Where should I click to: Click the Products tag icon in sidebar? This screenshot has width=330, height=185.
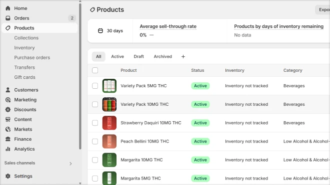8,28
